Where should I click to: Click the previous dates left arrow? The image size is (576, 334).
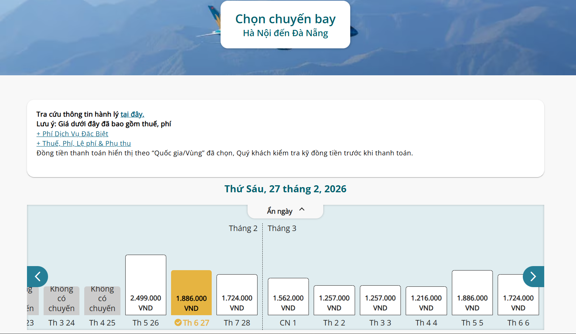click(37, 276)
